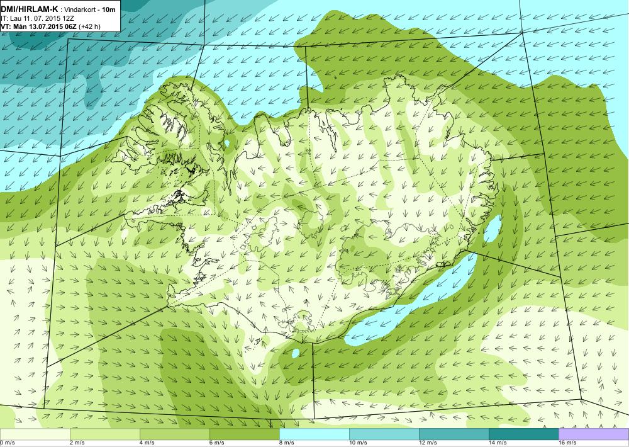
Task: Click the 4–6 m/s green legend swatch
Action: tap(175, 434)
